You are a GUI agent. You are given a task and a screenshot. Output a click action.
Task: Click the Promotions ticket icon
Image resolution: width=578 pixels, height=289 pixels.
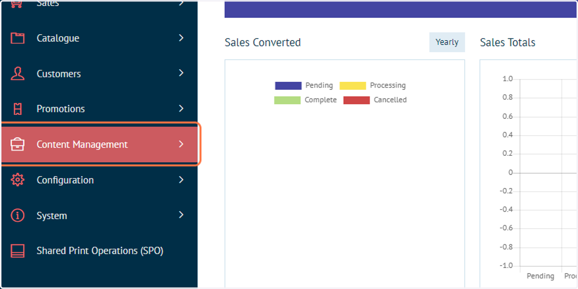tap(18, 109)
